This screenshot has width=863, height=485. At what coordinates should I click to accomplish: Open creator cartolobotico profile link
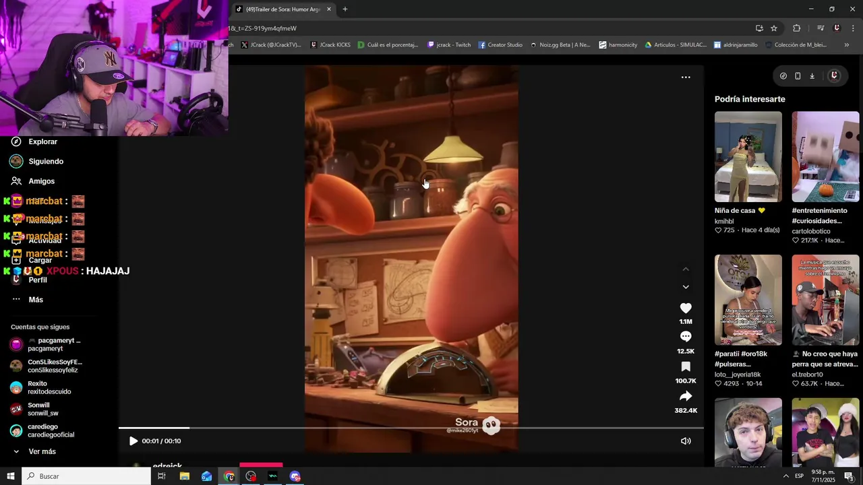[x=811, y=231]
